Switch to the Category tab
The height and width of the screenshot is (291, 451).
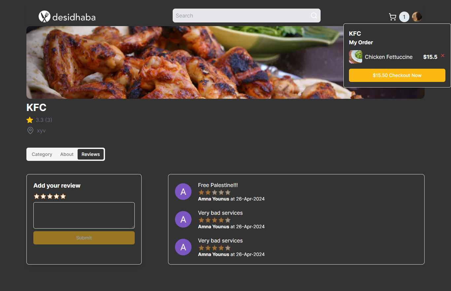tap(42, 154)
